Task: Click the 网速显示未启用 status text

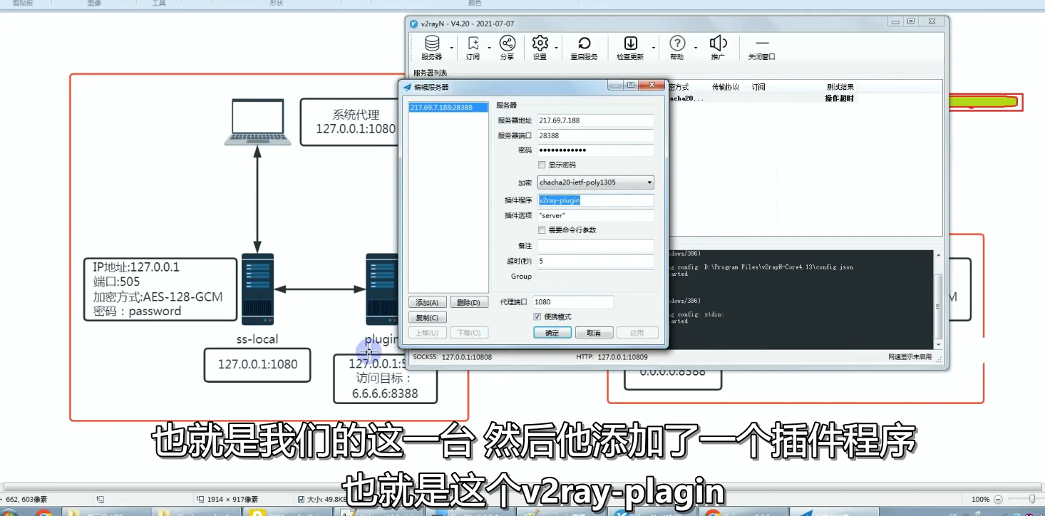Action: pos(910,357)
